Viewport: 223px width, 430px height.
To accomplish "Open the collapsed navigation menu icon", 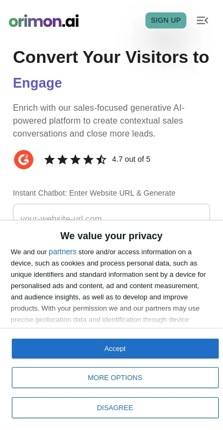I will [x=202, y=20].
